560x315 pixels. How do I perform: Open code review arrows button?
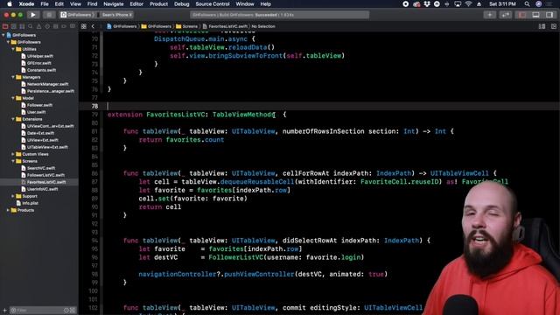click(x=506, y=15)
